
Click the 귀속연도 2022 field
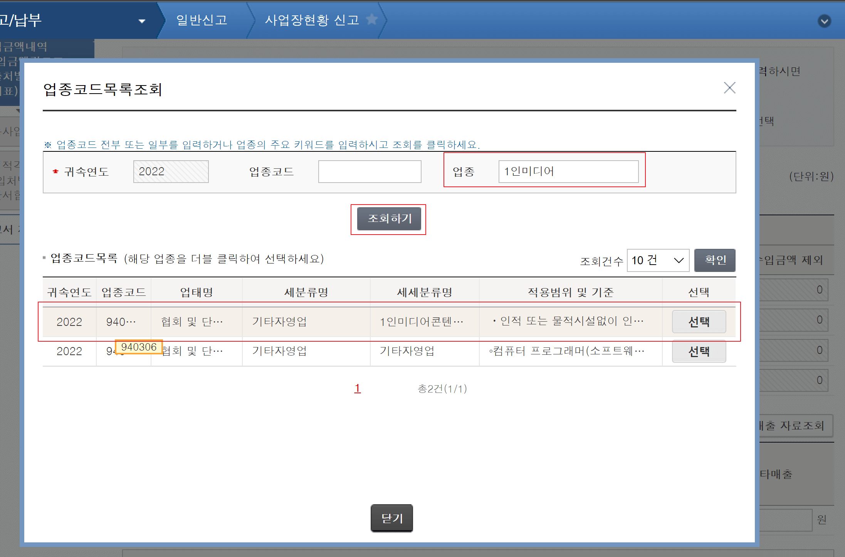pyautogui.click(x=171, y=172)
